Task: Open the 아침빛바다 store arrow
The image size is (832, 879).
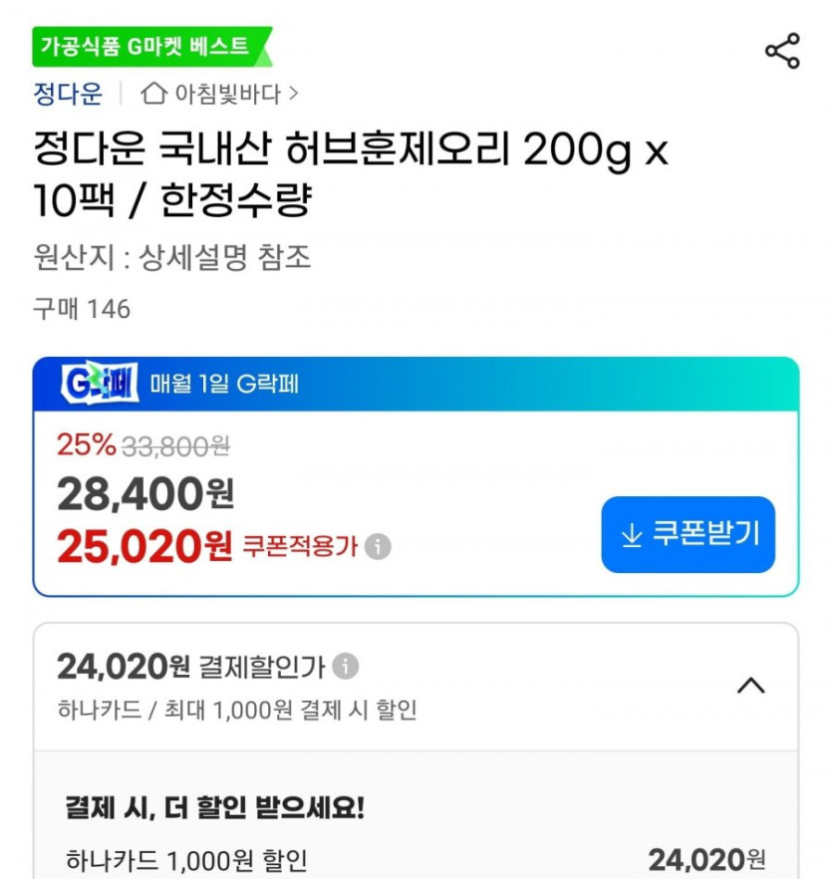Action: 293,95
